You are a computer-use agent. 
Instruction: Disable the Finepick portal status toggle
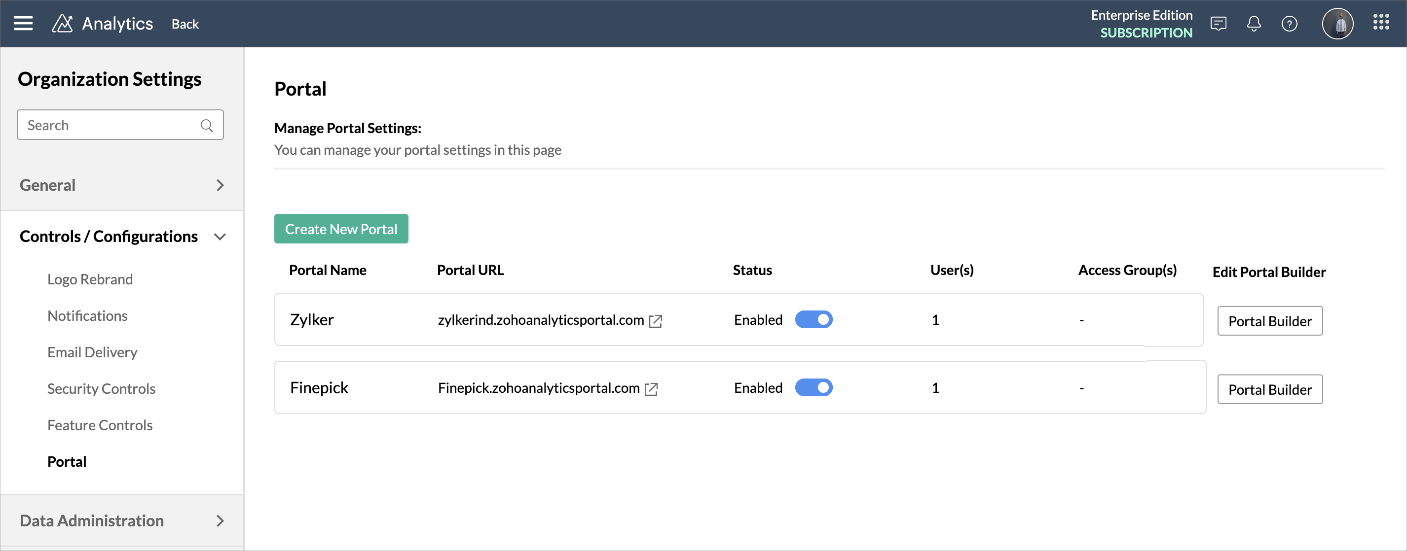point(814,388)
